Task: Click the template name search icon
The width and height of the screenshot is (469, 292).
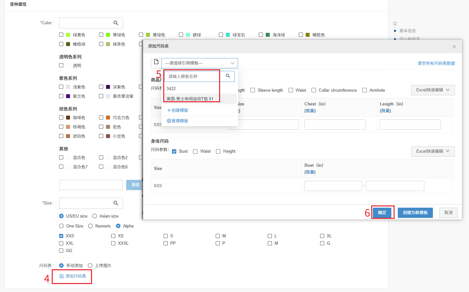Action: pyautogui.click(x=228, y=76)
